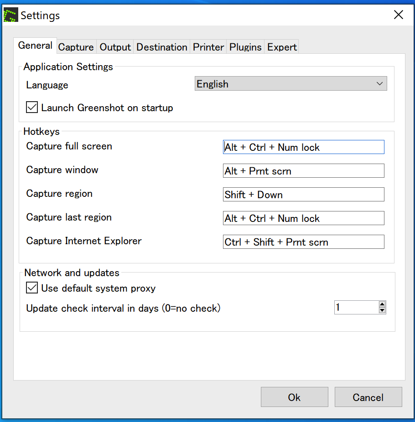
Task: Open the Language dropdown
Action: click(x=290, y=84)
